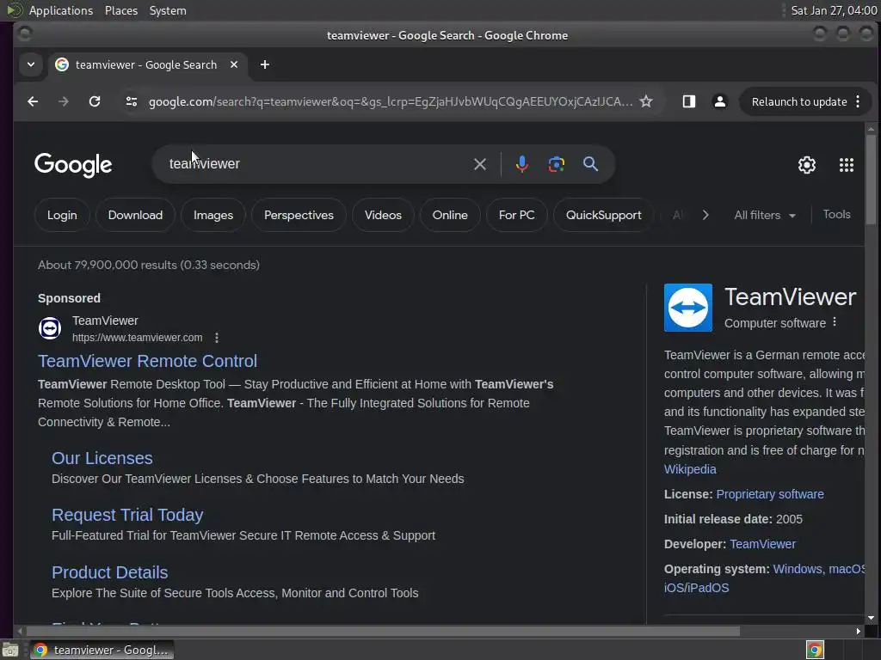Filter results by Videos
Screen dimensions: 881x660
click(x=383, y=215)
